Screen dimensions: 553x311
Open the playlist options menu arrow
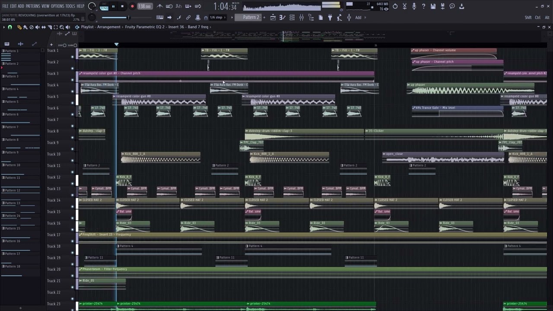[x=4, y=27]
